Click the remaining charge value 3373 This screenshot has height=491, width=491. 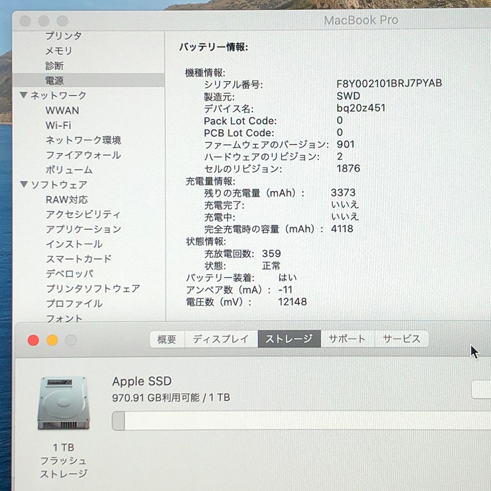point(343,192)
